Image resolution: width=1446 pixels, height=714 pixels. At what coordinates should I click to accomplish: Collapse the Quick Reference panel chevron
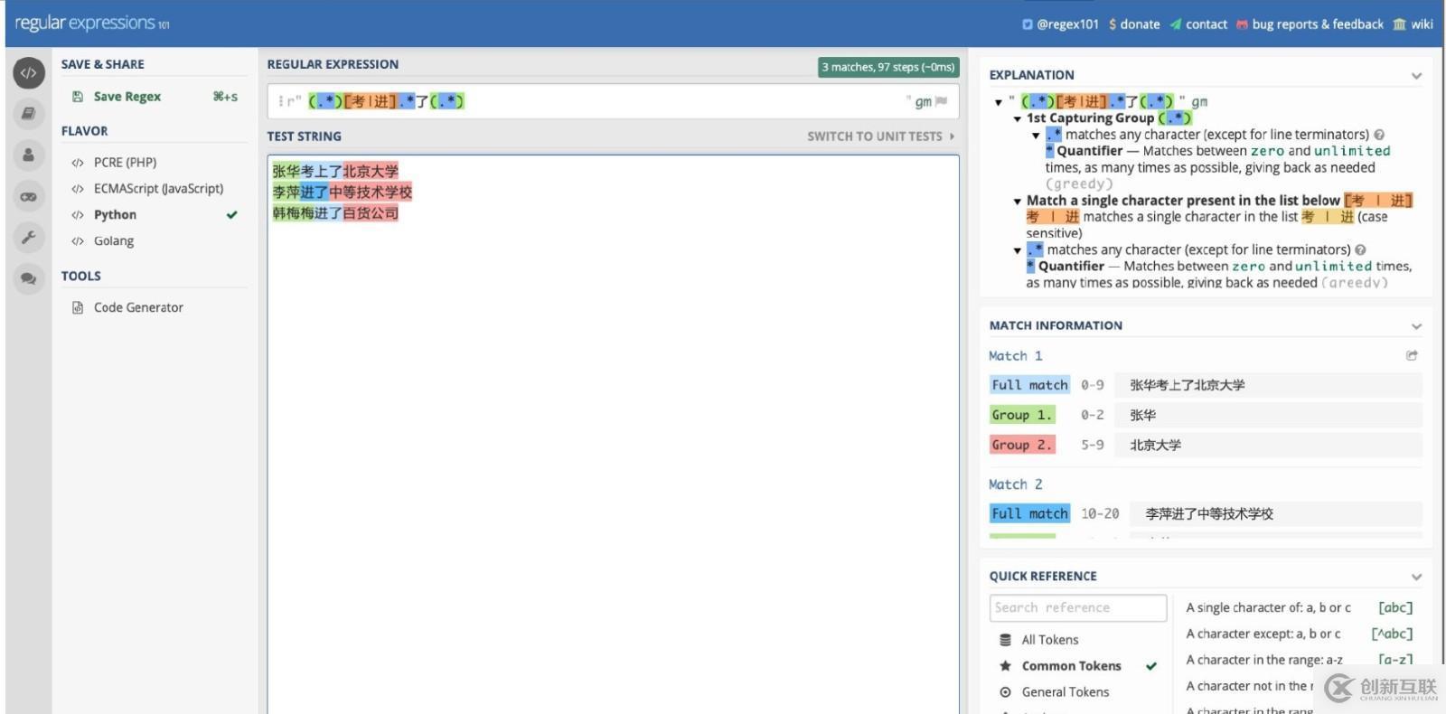1416,577
